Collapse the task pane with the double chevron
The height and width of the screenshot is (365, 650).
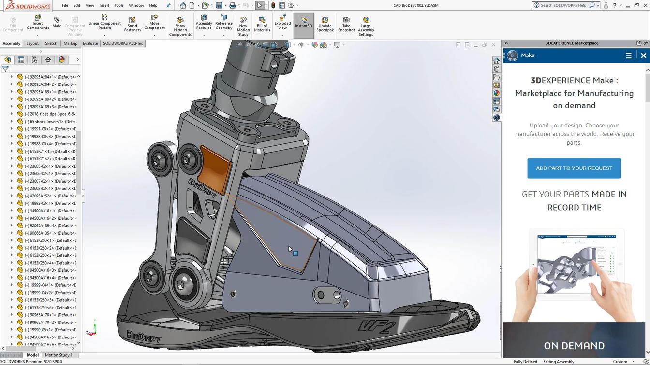pyautogui.click(x=506, y=43)
